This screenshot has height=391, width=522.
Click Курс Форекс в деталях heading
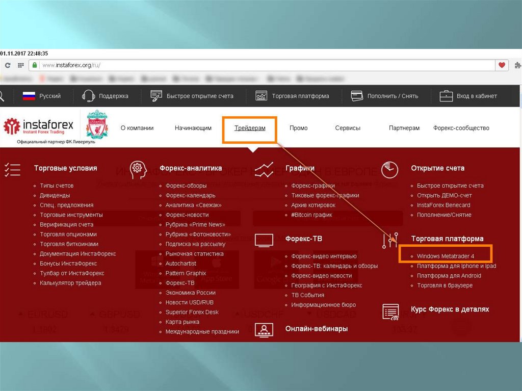coord(450,309)
